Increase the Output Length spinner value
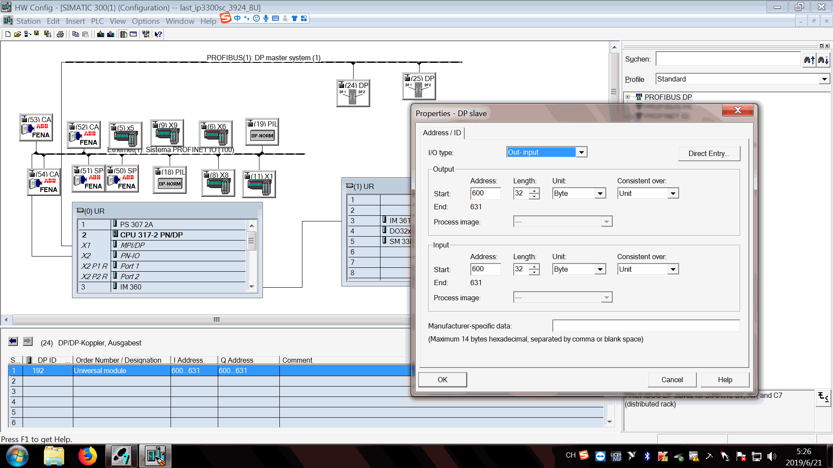833x468 pixels. [535, 191]
